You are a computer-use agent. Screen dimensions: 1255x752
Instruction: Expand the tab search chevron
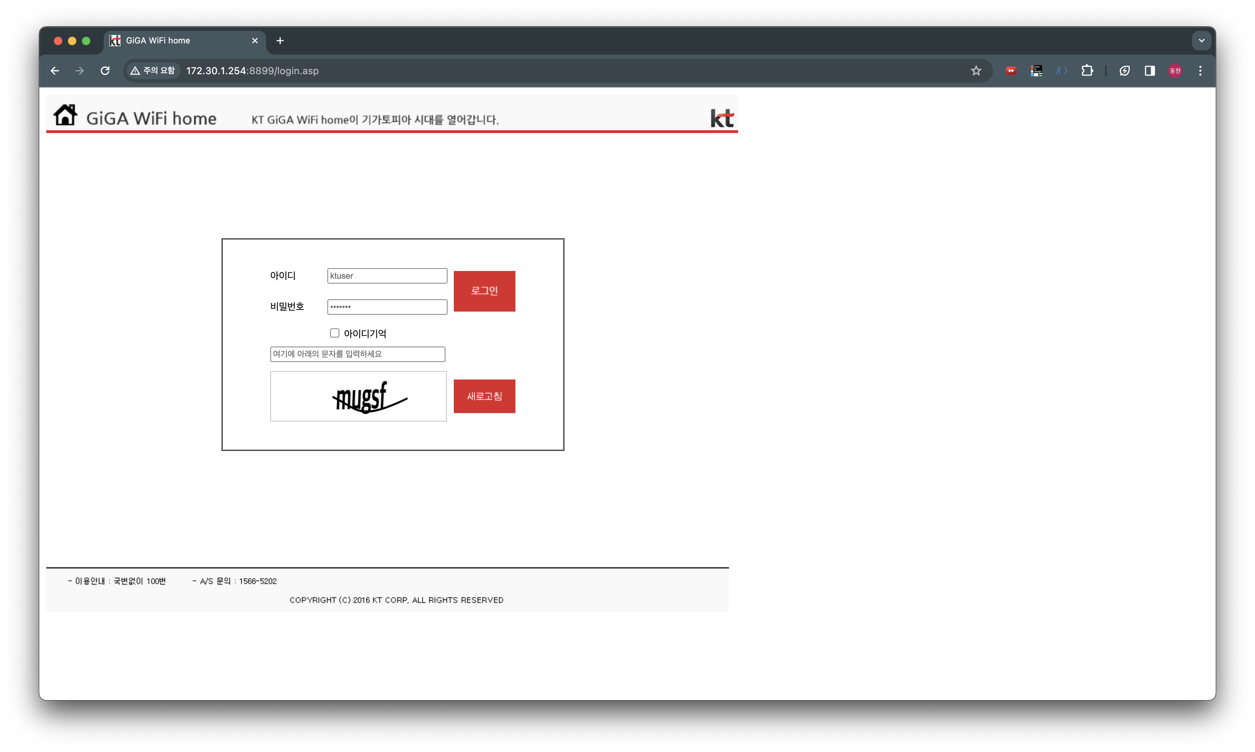coord(1201,41)
